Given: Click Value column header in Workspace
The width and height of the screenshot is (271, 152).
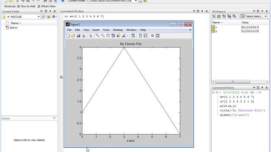Looking at the screenshot, I should pyautogui.click(x=245, y=22).
